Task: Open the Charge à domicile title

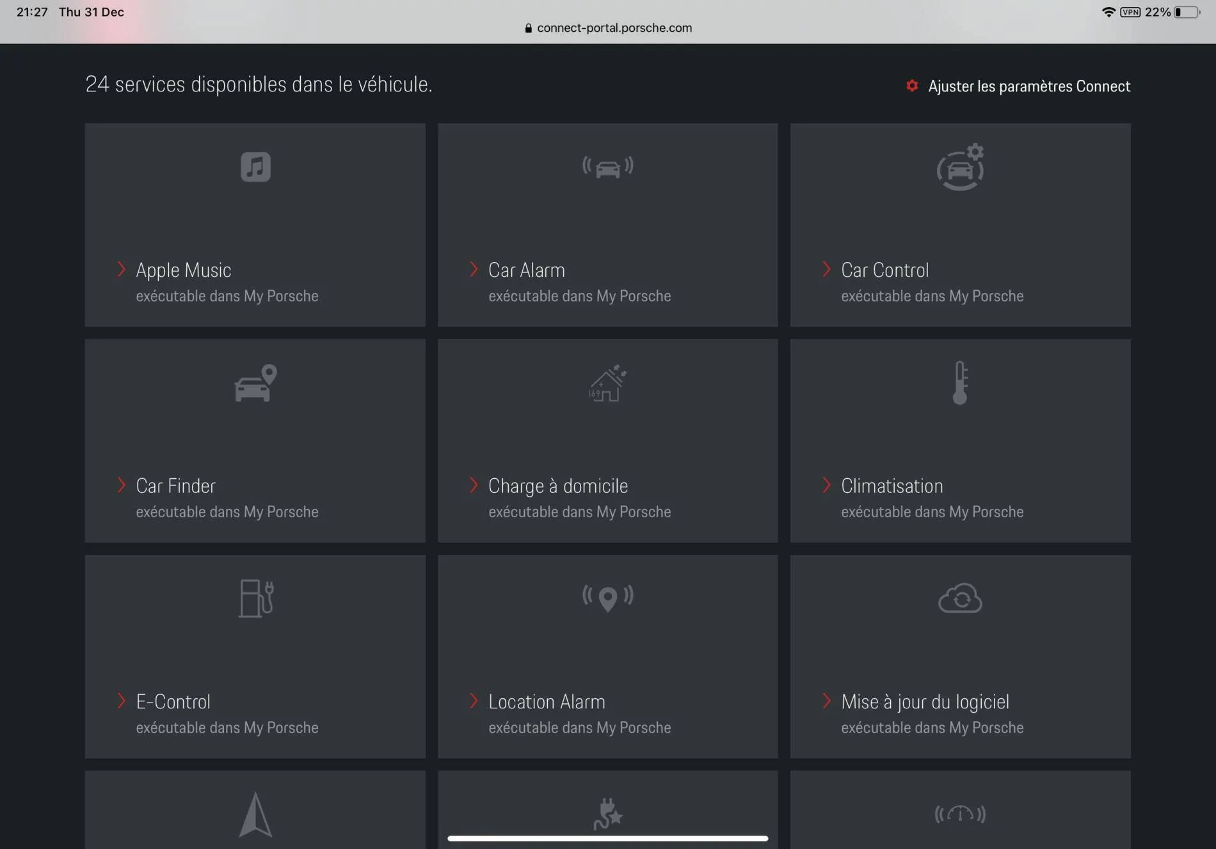Action: (x=558, y=486)
